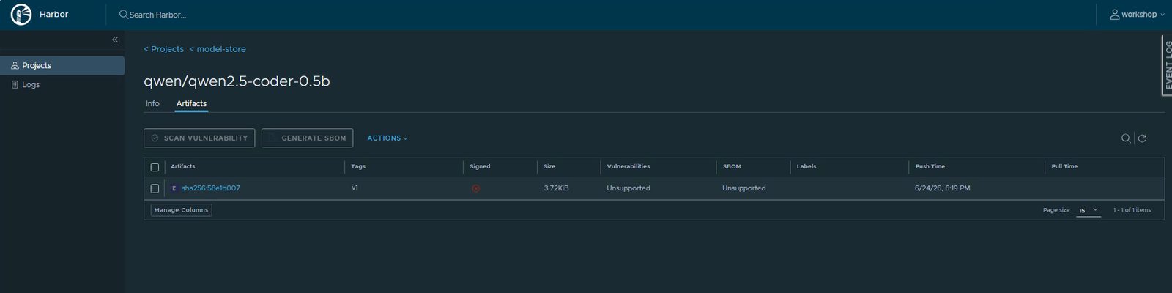Click the '1 - 1 of 1 items' text
Viewport: 1172px width, 293px height.
pyautogui.click(x=1132, y=210)
